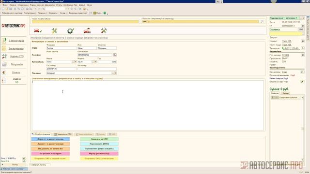Viewport: 310px width, 174px height.
Task: Open the Правка menu
Action: [13, 5]
